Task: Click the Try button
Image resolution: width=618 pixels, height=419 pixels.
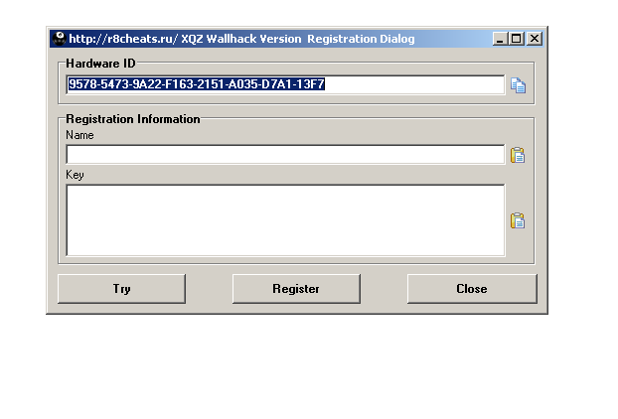Action: [121, 289]
